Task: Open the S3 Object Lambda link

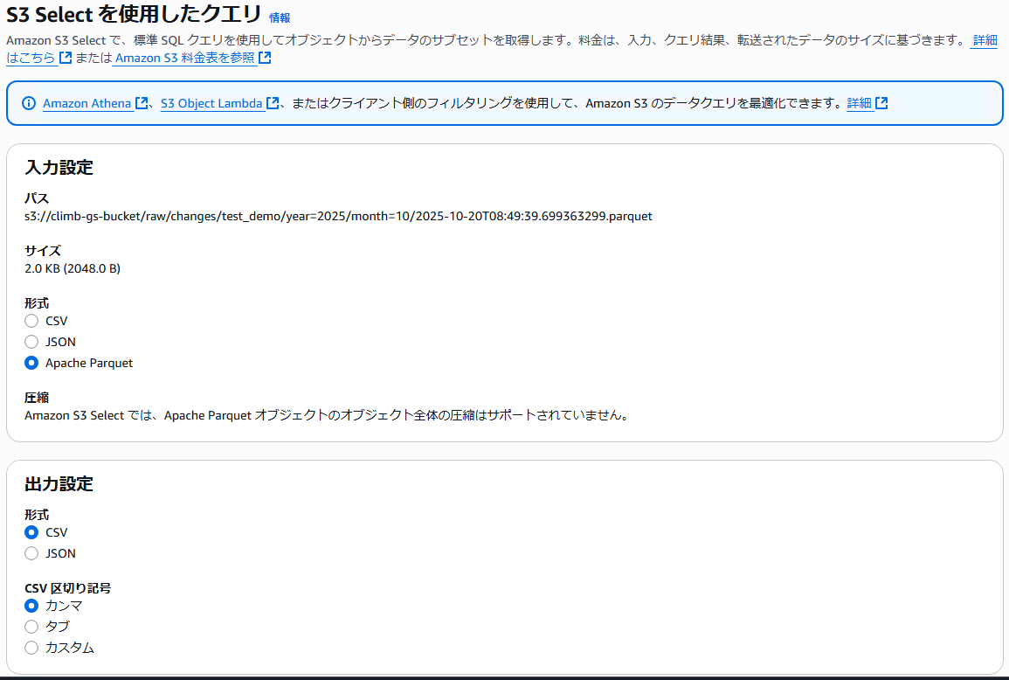Action: click(211, 103)
